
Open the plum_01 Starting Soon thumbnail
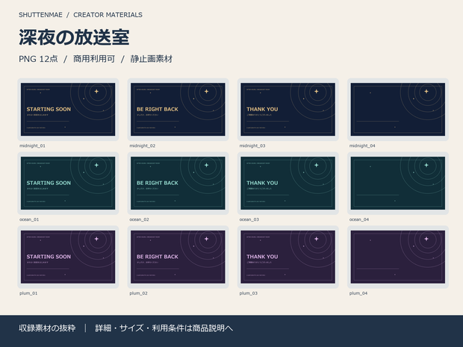point(68,257)
